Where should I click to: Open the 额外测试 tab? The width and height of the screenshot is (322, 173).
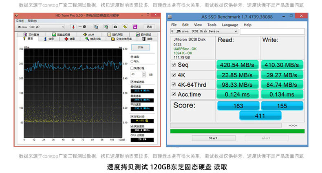point(143,35)
